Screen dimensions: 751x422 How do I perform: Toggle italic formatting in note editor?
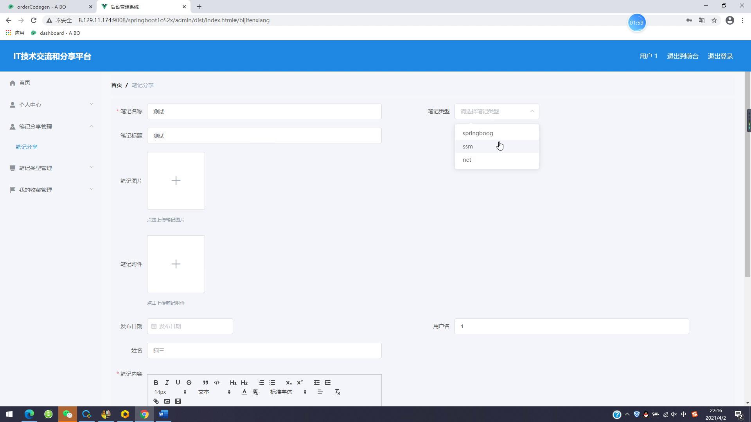[167, 383]
